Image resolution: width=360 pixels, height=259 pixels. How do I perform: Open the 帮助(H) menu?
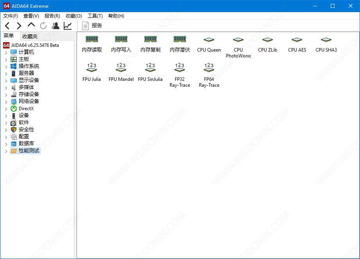click(116, 16)
